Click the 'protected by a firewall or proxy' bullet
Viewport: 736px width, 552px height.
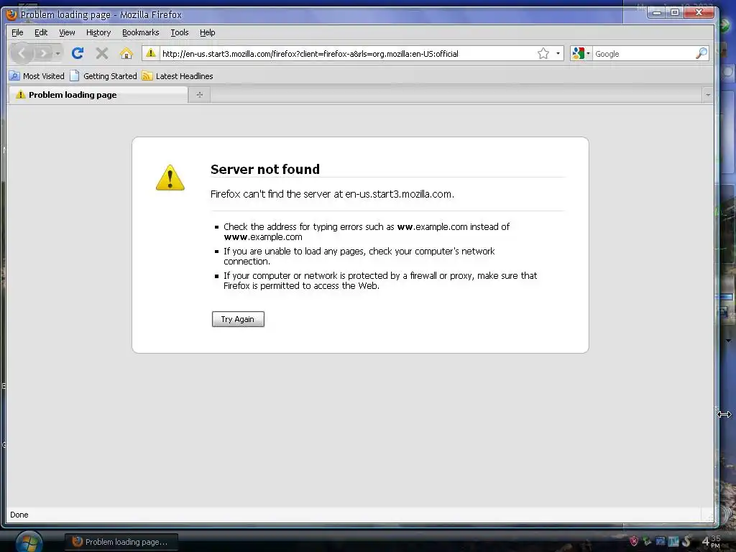(380, 281)
